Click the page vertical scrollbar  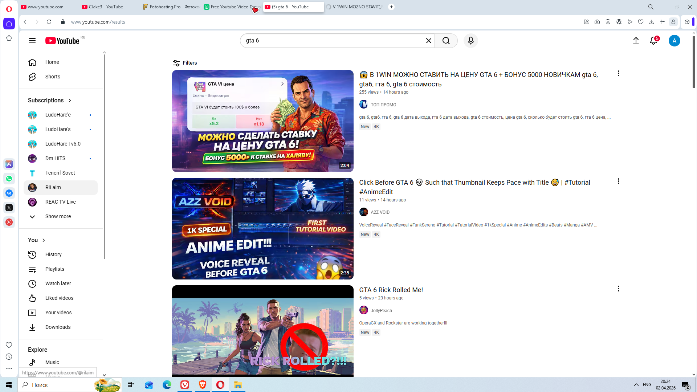click(x=693, y=62)
